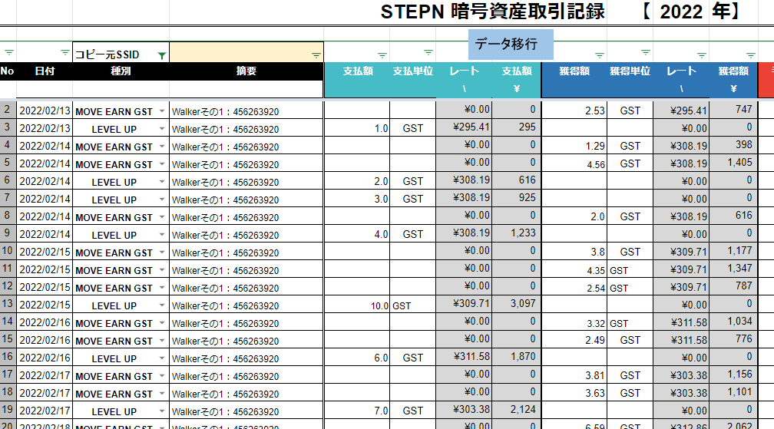Image resolution: width=774 pixels, height=429 pixels.
Task: Click the データ移行 button
Action: click(511, 45)
